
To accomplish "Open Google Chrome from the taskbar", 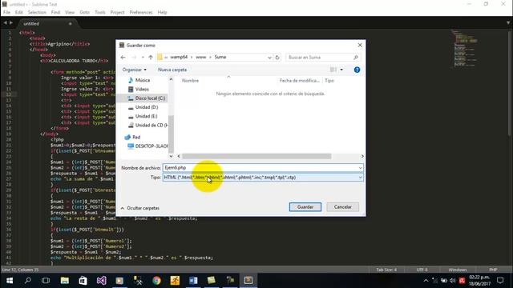I will click(x=156, y=281).
